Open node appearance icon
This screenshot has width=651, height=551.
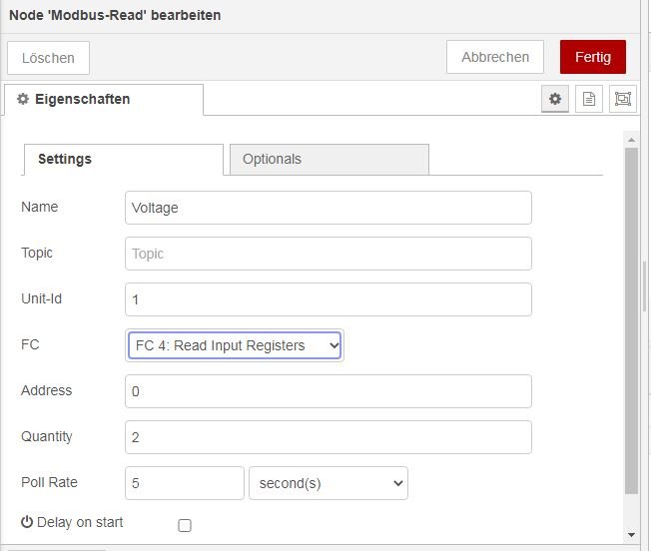tap(623, 99)
